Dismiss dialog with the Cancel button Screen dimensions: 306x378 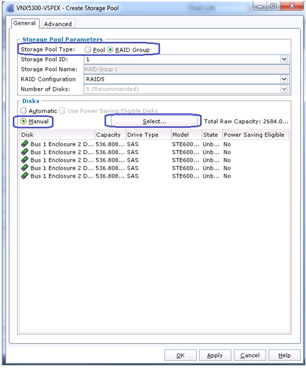[250, 355]
